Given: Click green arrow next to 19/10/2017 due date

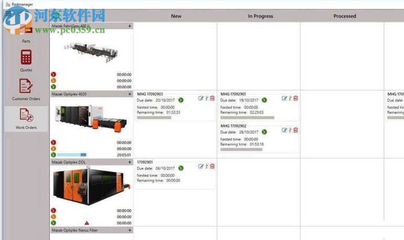Looking at the screenshot, I should tap(264, 100).
